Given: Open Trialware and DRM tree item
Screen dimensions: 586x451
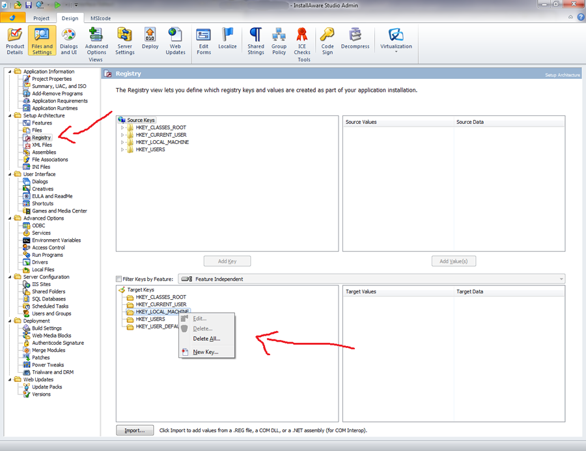Looking at the screenshot, I should point(52,373).
